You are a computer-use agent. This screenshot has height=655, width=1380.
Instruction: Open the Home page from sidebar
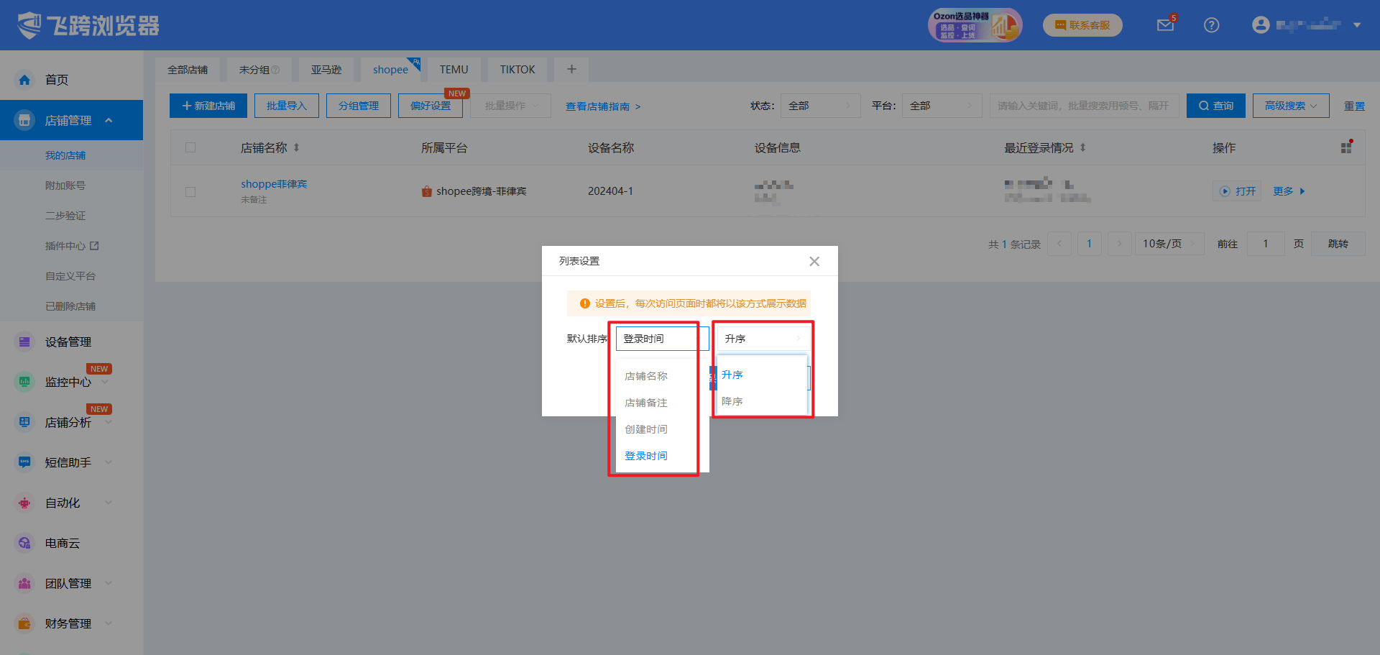pos(57,80)
